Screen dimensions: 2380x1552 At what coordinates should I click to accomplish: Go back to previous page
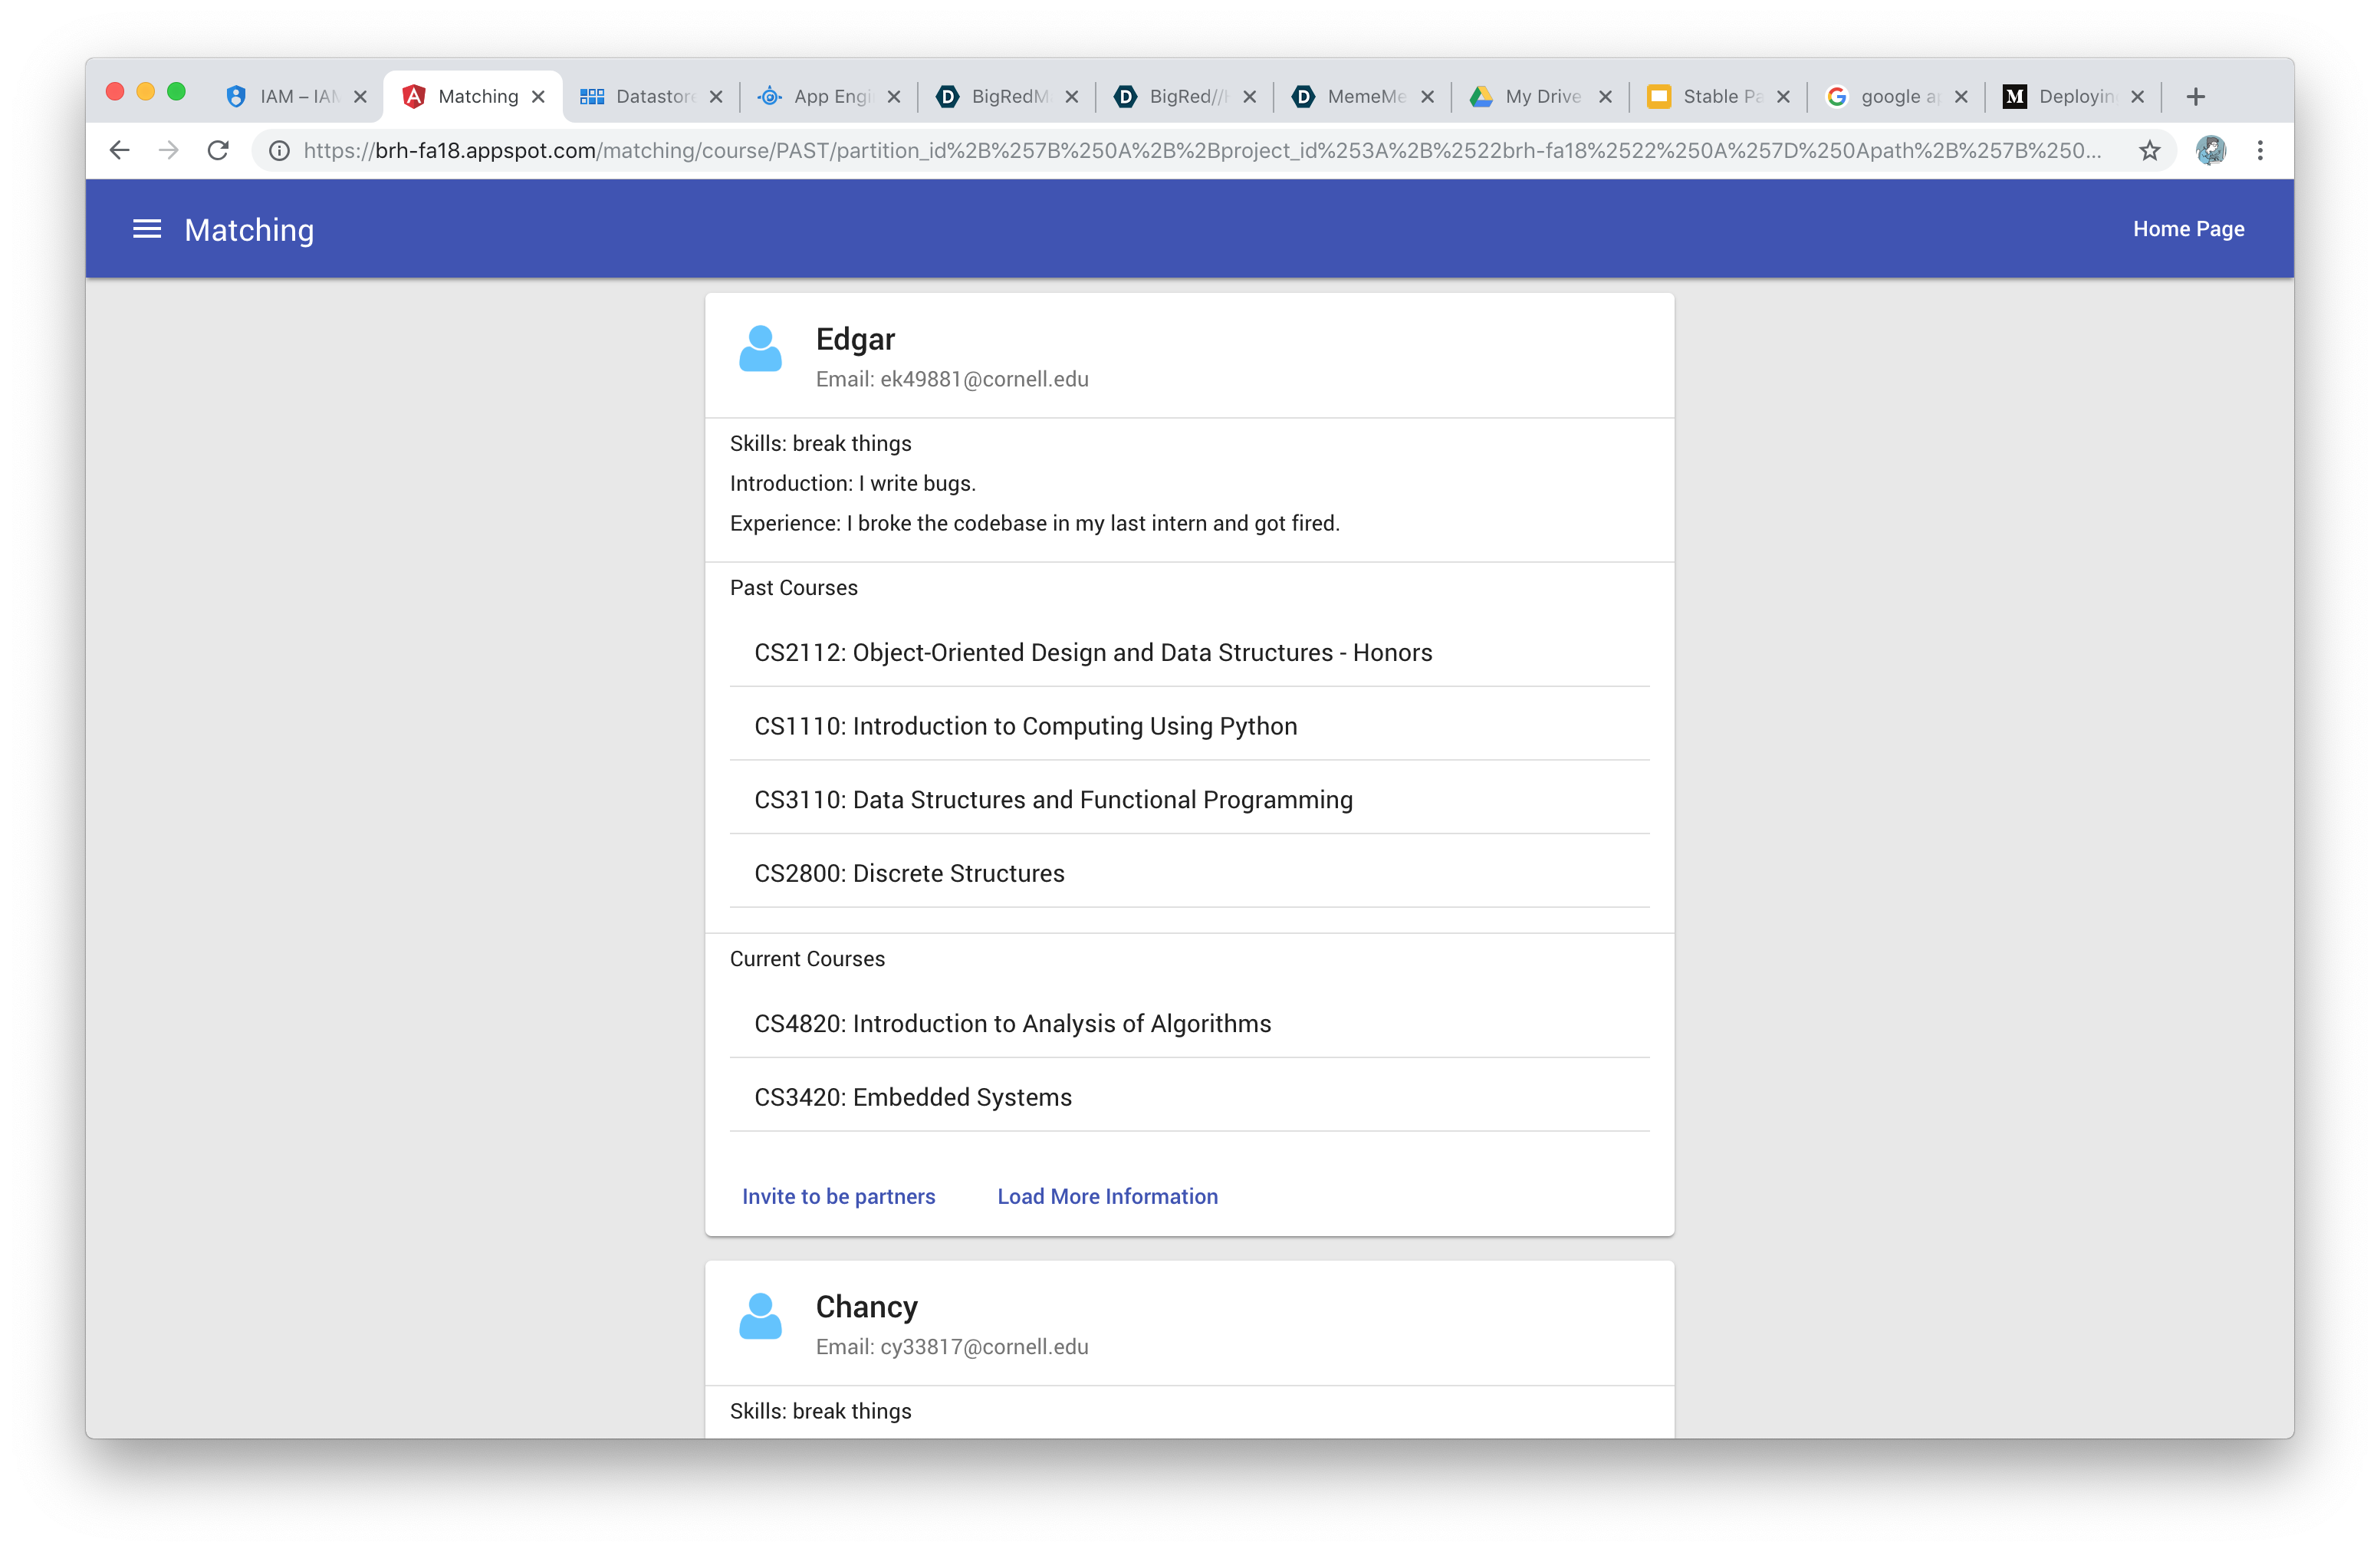click(x=120, y=151)
